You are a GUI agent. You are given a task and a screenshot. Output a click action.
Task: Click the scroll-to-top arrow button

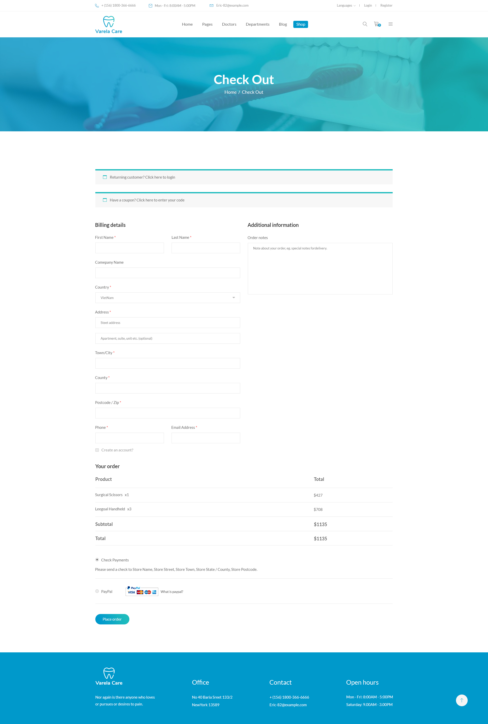(x=461, y=700)
